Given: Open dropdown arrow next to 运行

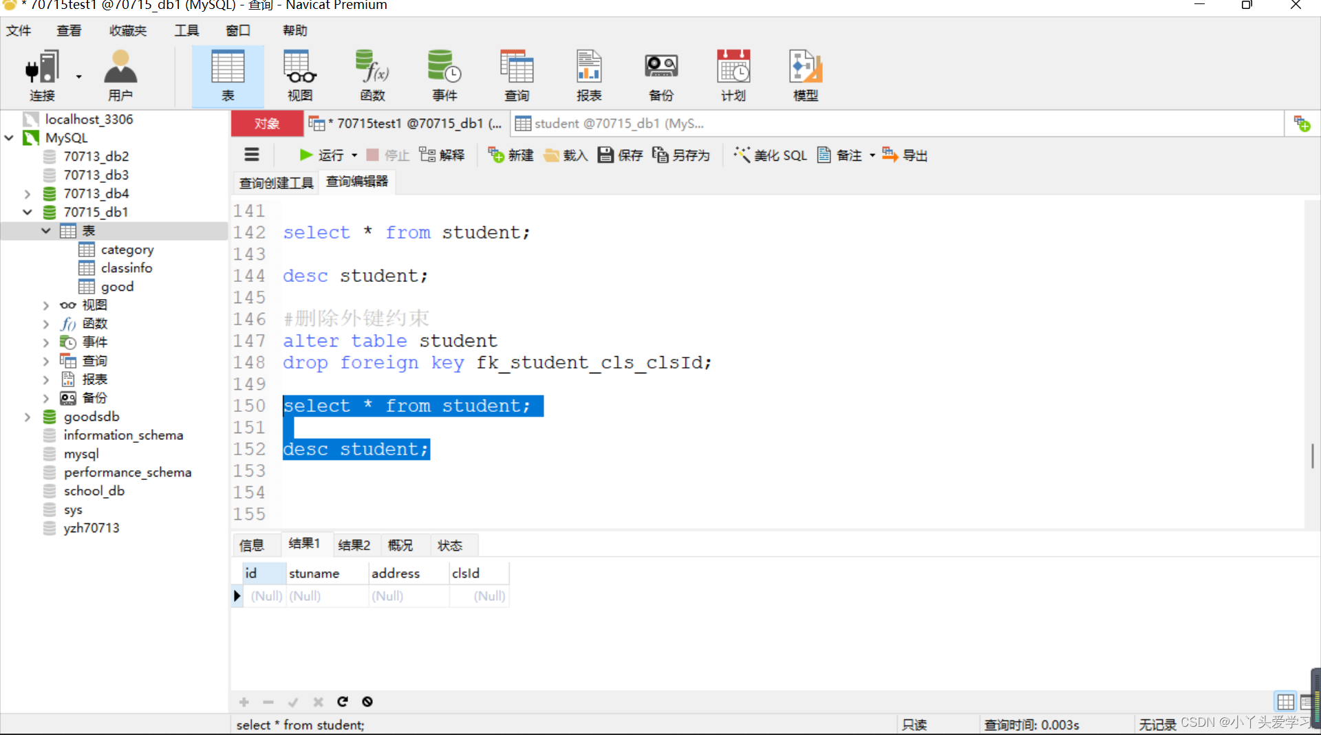Looking at the screenshot, I should click(354, 156).
